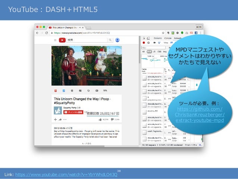Open the YouTube link in the slide footer
Screen dimensions: 238x179
[x=66, y=175]
